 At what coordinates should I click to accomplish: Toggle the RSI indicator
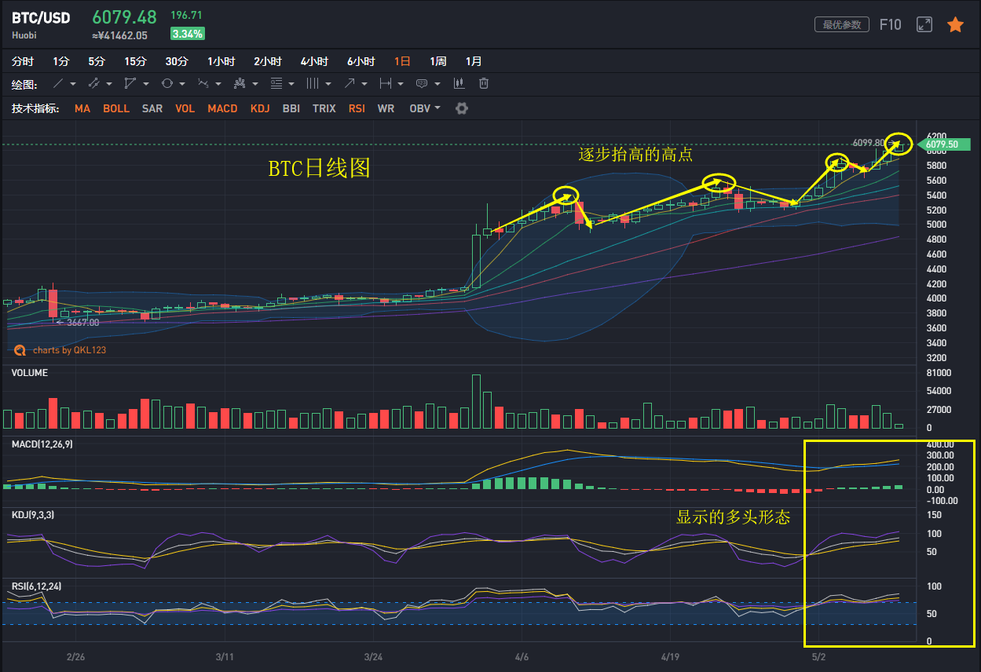click(x=357, y=108)
